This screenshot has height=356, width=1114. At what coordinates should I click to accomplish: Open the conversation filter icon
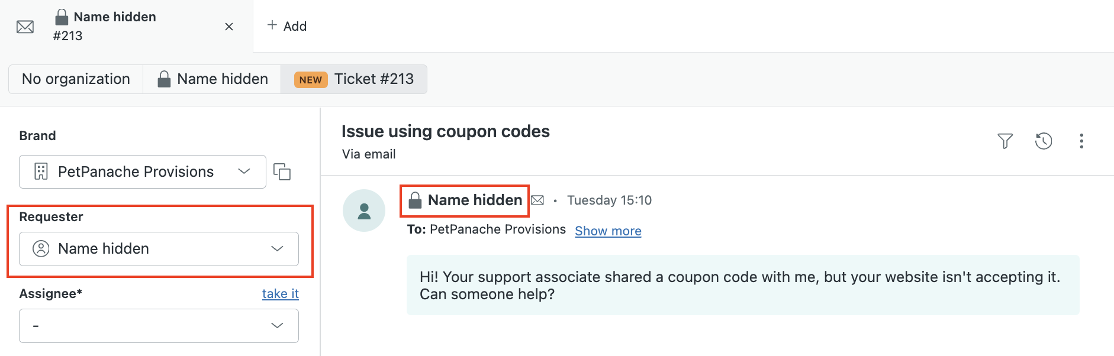pyautogui.click(x=1005, y=141)
